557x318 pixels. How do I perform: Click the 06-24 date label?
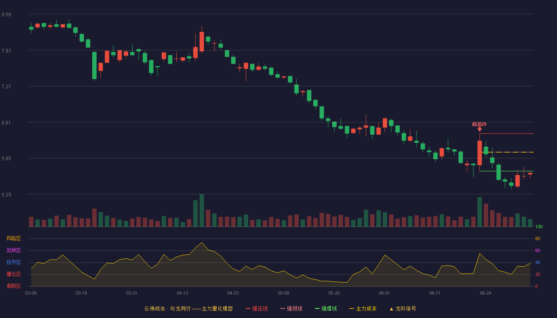point(485,293)
